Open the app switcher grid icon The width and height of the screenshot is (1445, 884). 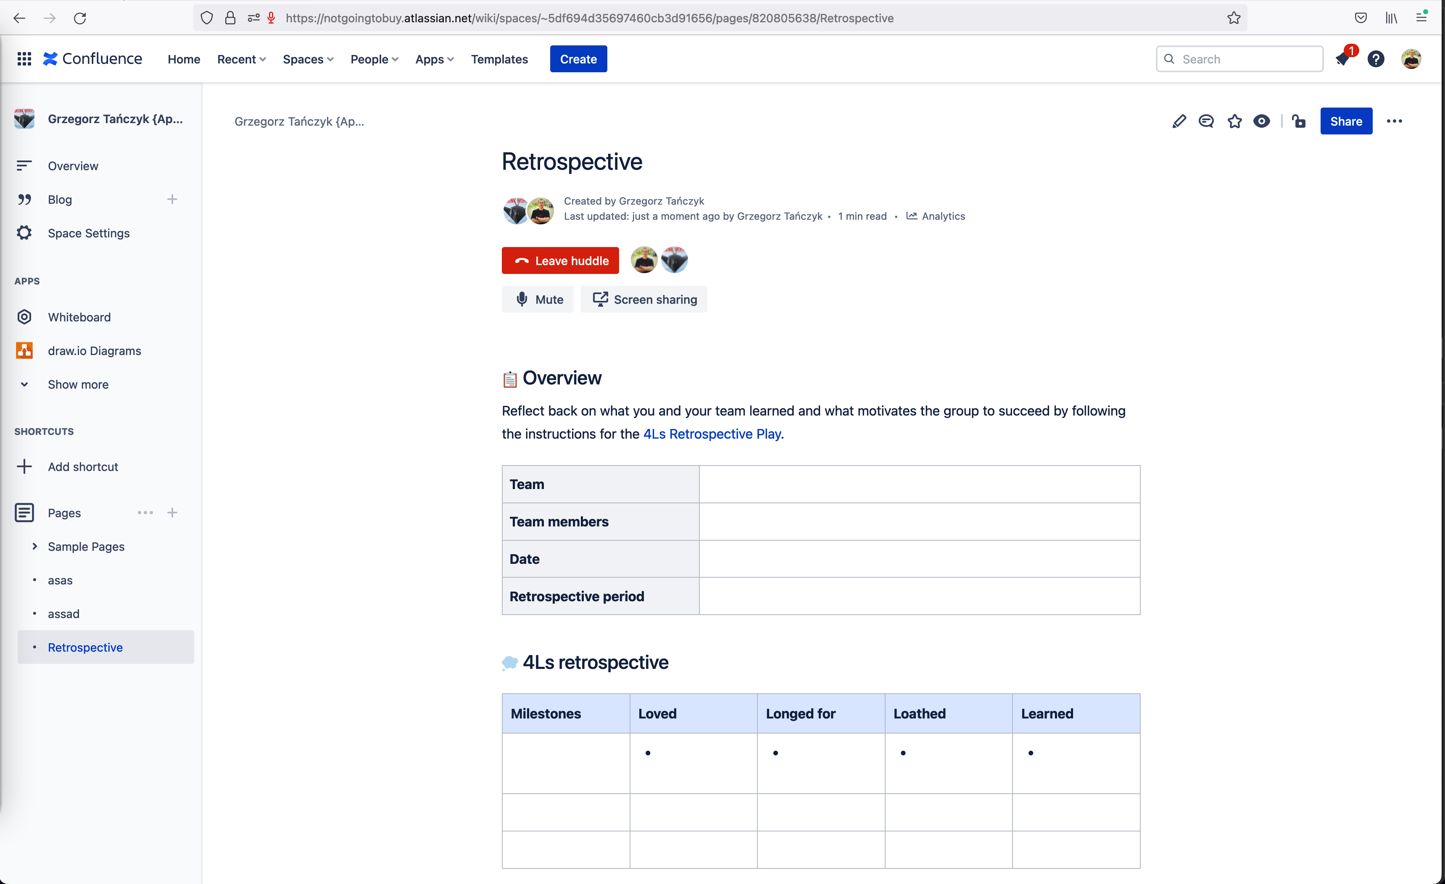(24, 59)
